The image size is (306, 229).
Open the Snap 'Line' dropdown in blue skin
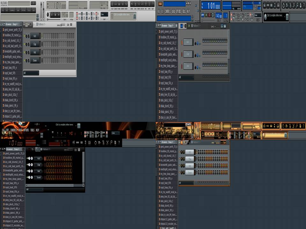[258, 15]
